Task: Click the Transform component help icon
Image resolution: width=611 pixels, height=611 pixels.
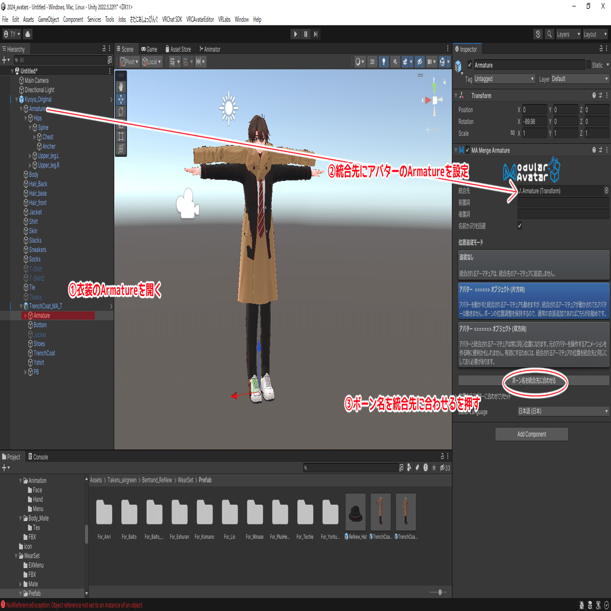Action: click(x=594, y=95)
